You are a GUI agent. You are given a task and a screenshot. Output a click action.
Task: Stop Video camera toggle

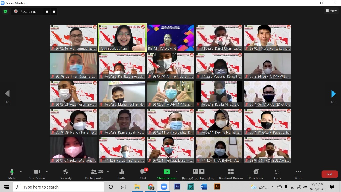(x=37, y=174)
